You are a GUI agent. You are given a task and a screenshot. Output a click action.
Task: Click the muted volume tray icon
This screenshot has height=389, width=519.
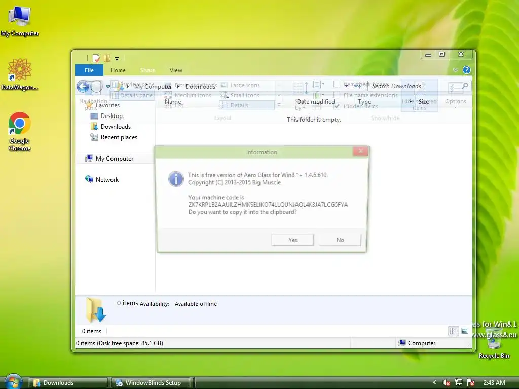click(x=446, y=383)
